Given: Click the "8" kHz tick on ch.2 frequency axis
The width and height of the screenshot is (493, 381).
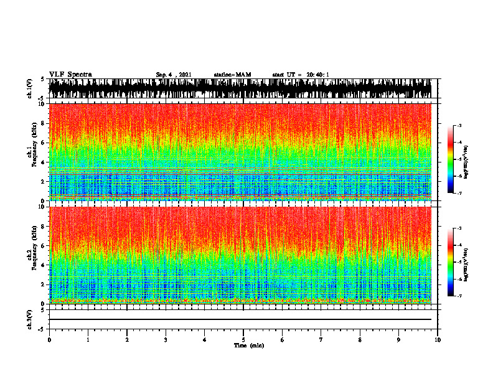Looking at the screenshot, I should tap(43, 227).
